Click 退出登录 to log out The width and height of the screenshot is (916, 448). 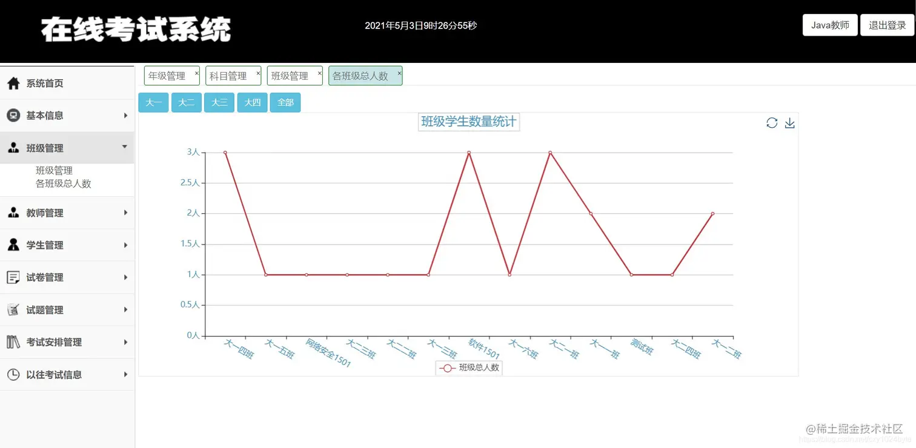click(x=887, y=25)
